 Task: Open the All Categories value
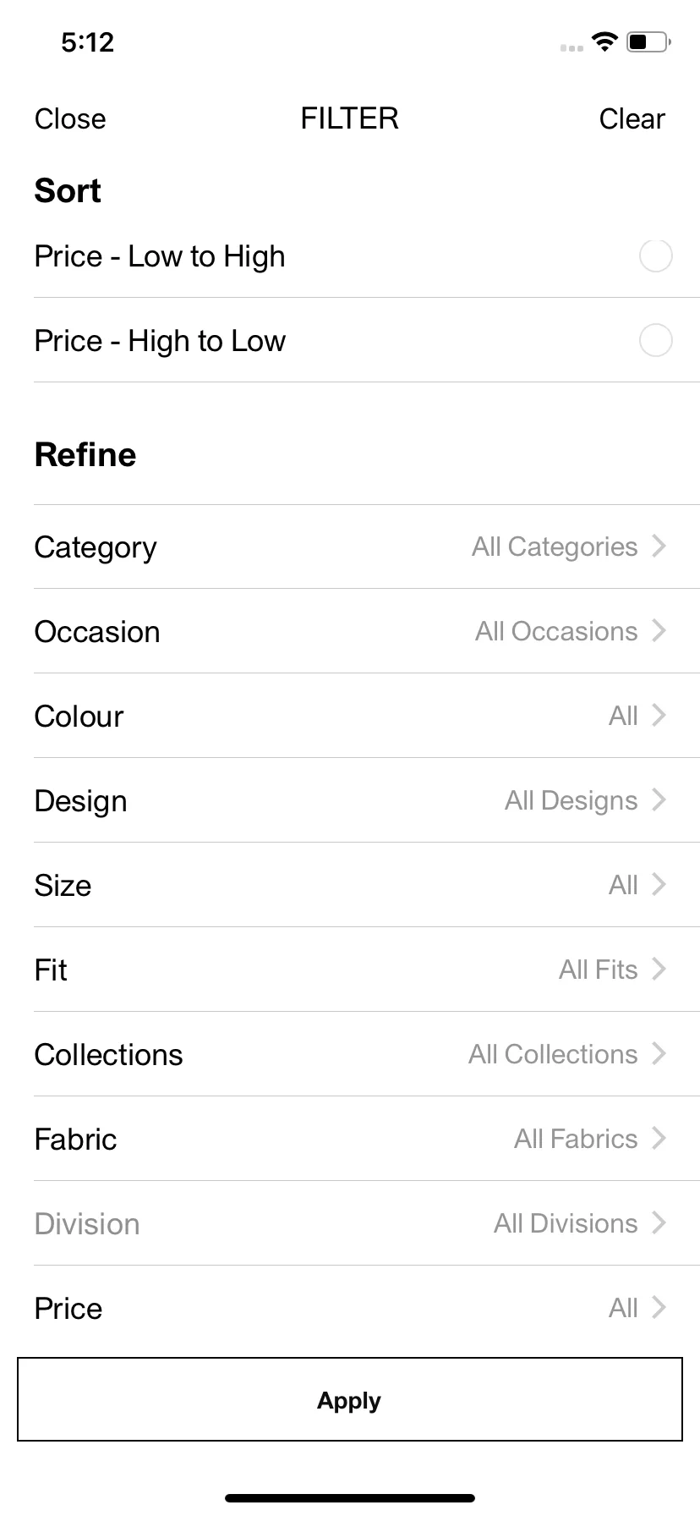click(555, 547)
